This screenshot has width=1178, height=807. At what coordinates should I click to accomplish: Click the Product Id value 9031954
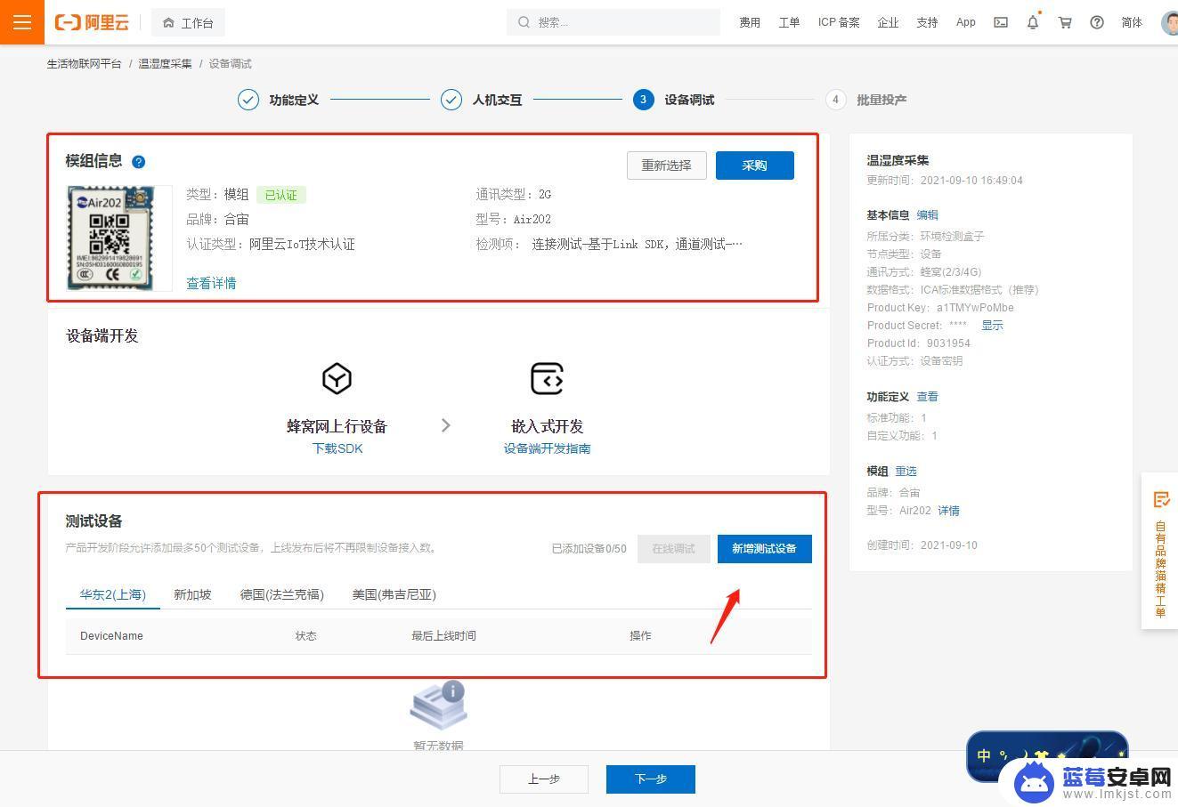(948, 343)
